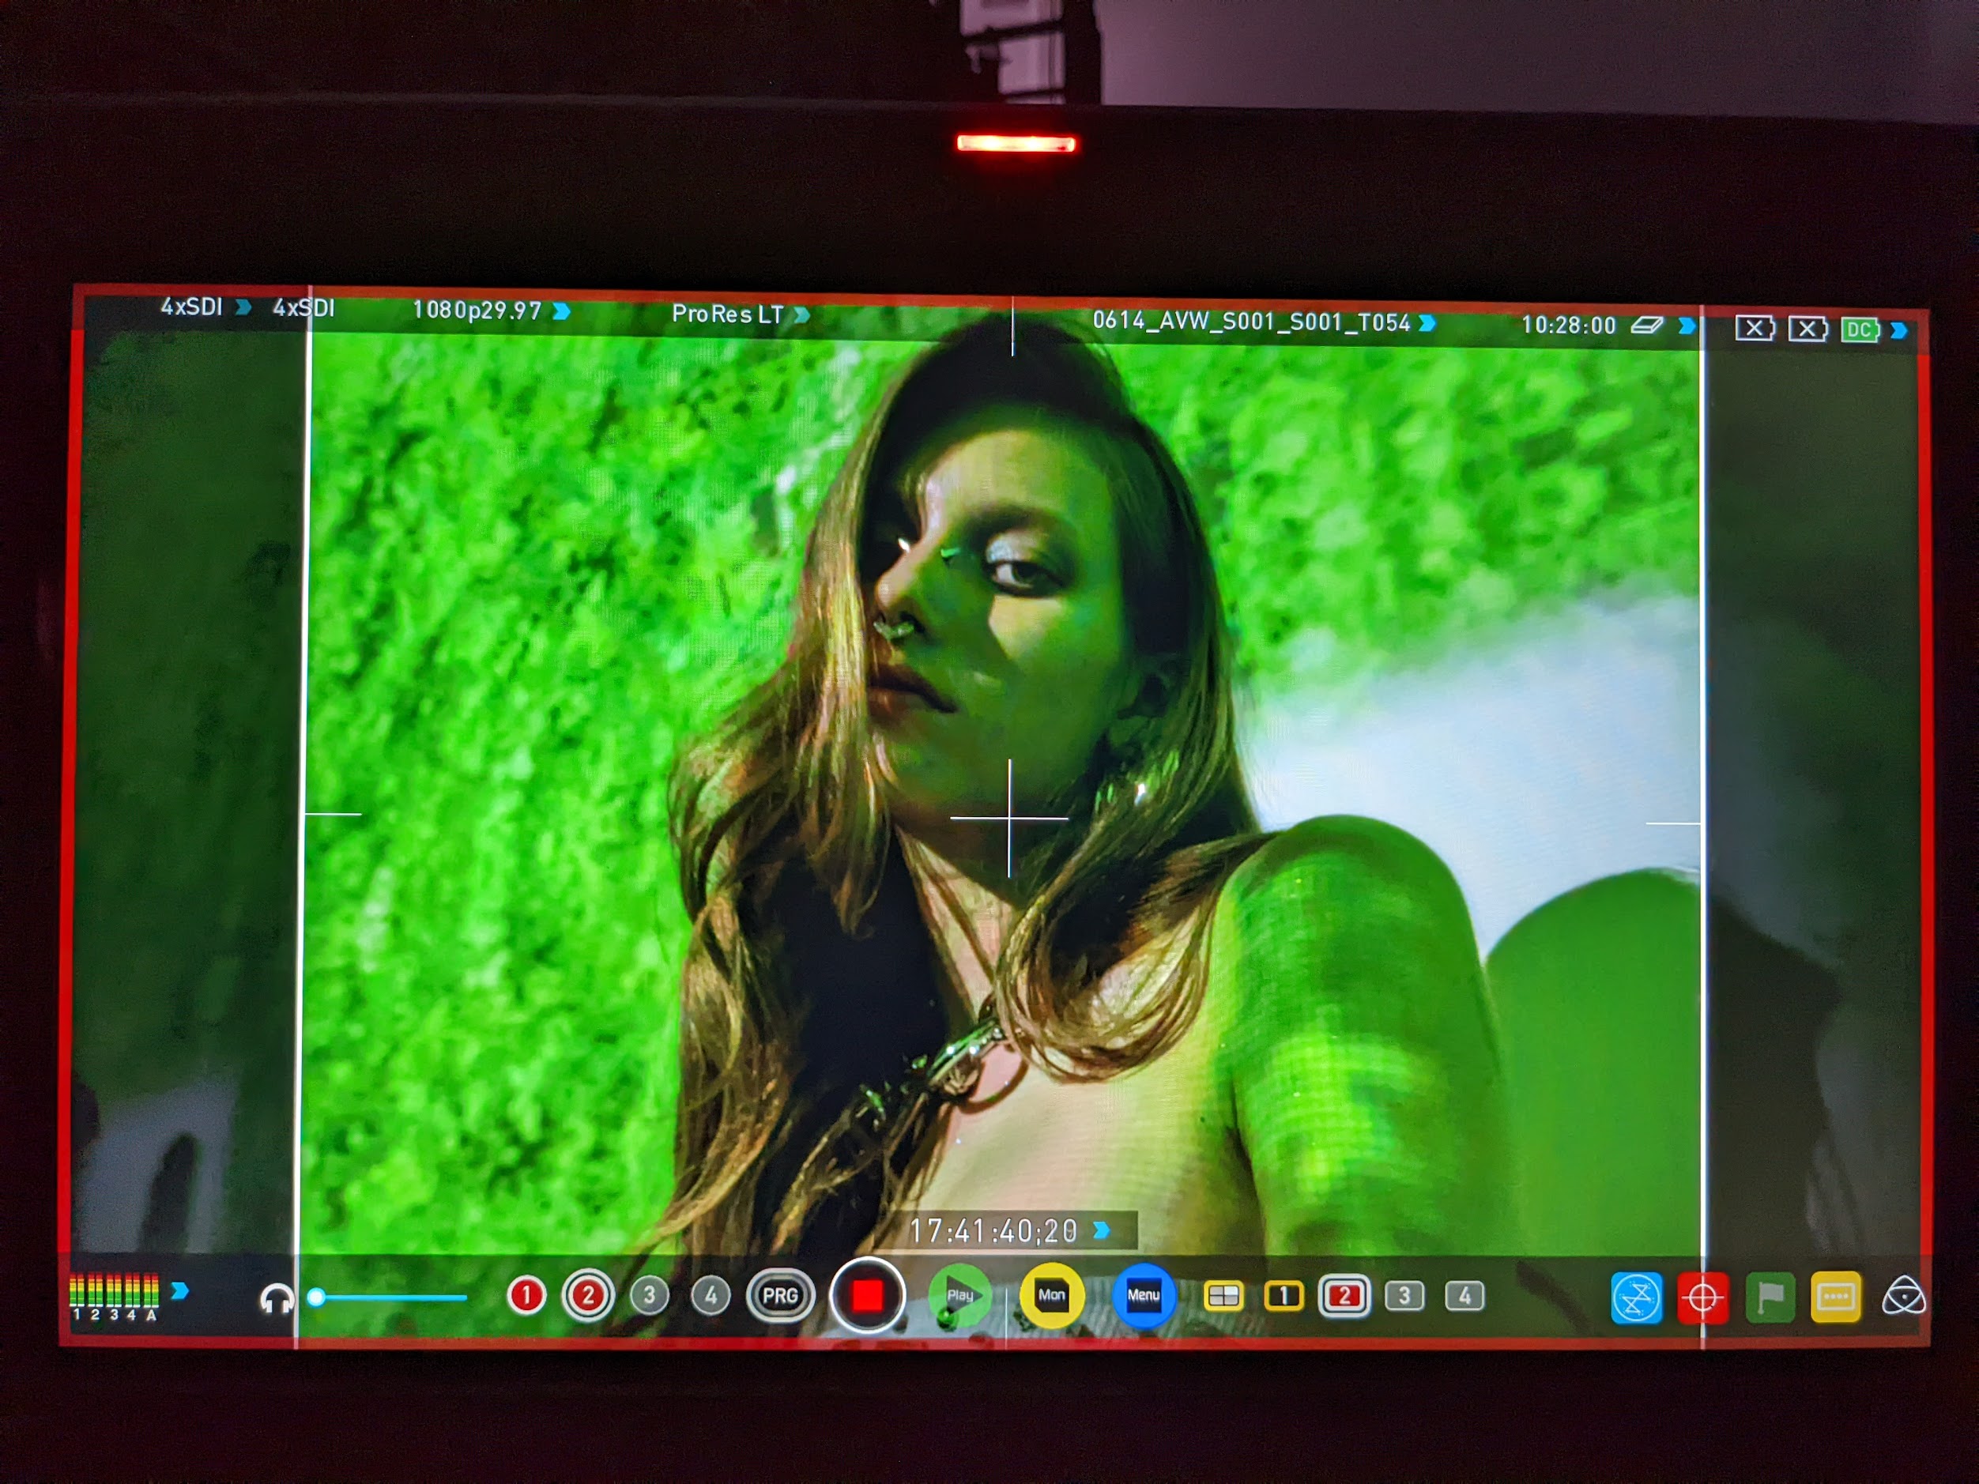Tap the green DC power indicator
The height and width of the screenshot is (1484, 1979).
(x=1860, y=330)
